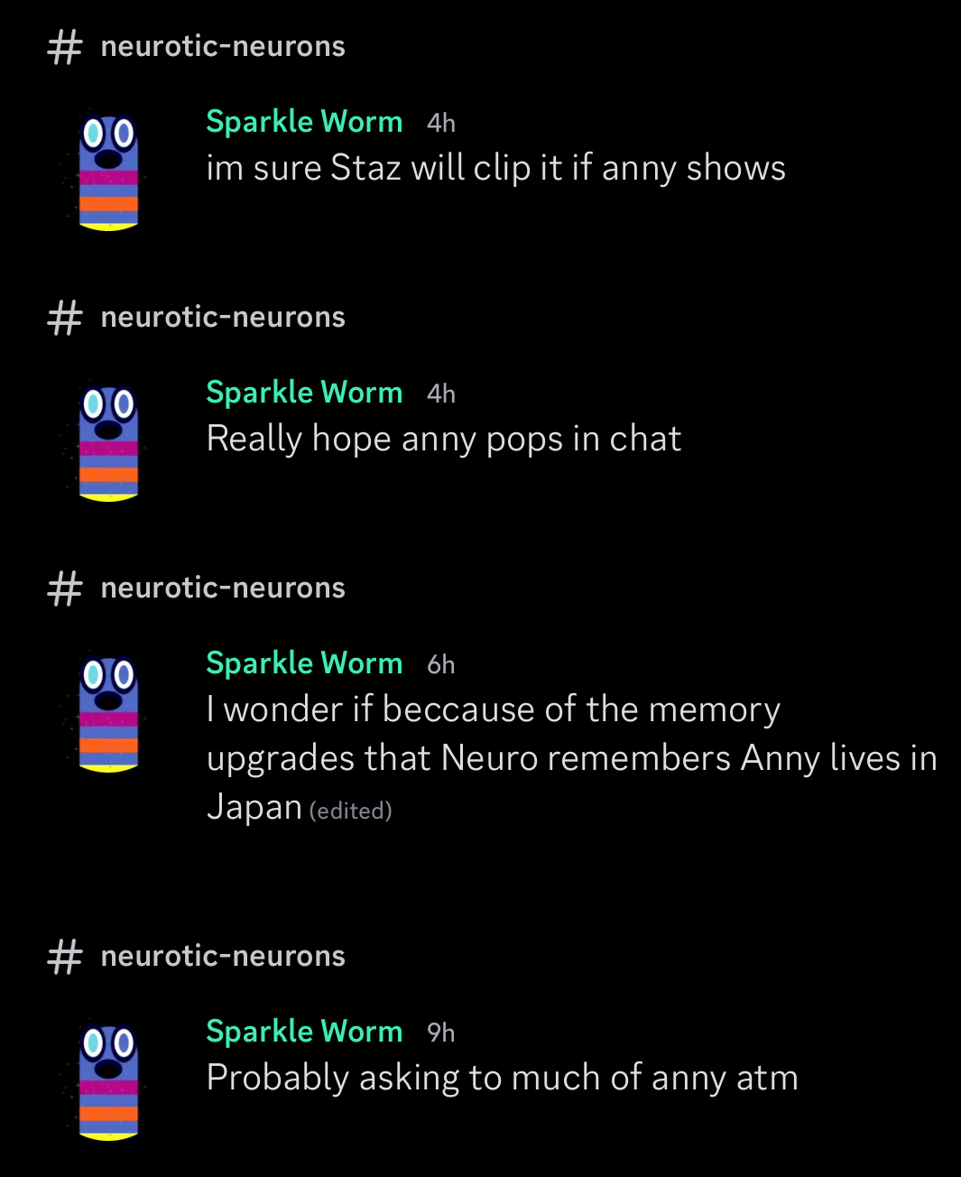Image resolution: width=961 pixels, height=1177 pixels.
Task: Jump to message "im sure Staz will clip it"
Action: click(x=495, y=168)
